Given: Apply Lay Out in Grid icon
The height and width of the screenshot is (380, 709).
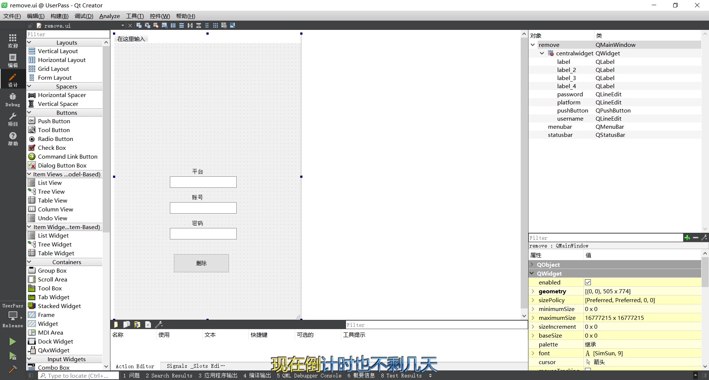Looking at the screenshot, I should click(215, 25).
